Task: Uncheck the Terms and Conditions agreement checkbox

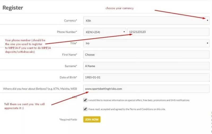Action: (x=85, y=109)
